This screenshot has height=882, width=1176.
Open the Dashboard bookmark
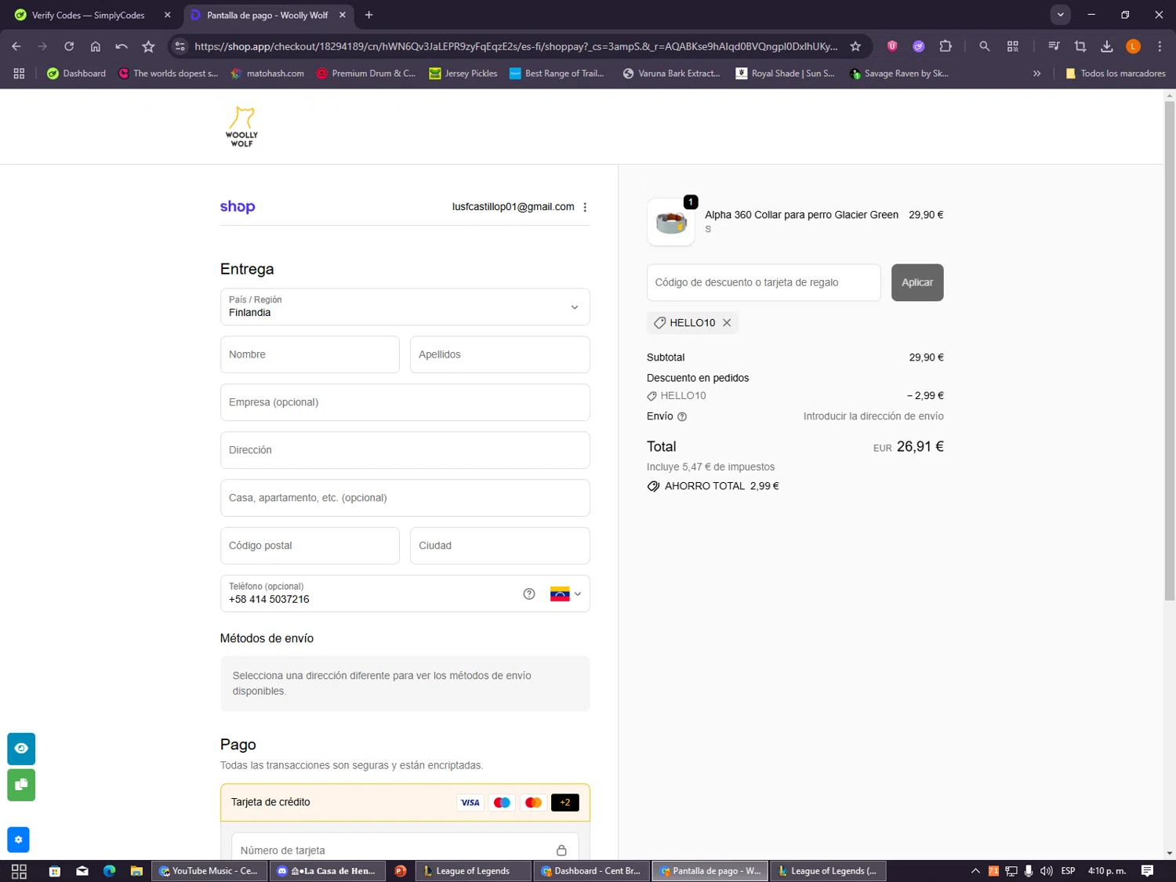tap(76, 74)
